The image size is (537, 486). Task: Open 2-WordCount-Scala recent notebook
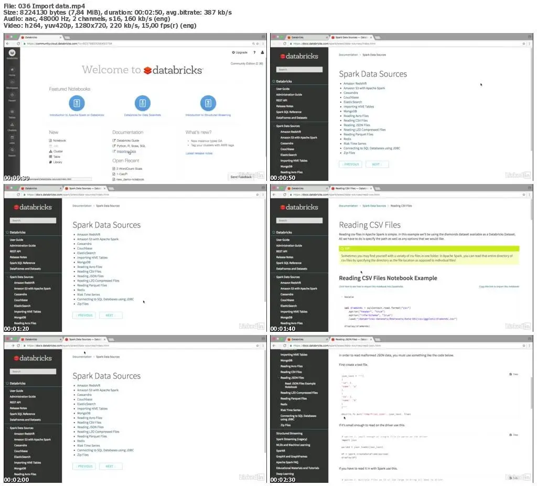(127, 168)
